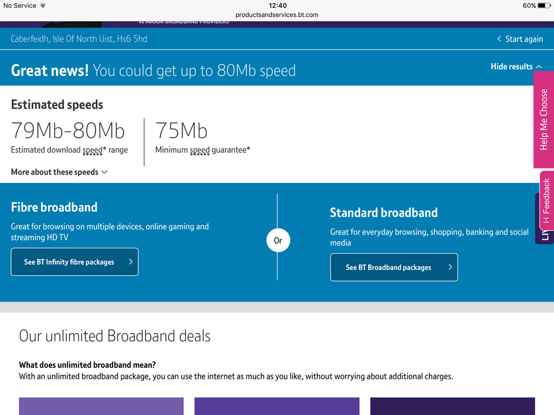554x415 pixels.
Task: Click the speed tooltip in Minimum guarantee
Action: [x=200, y=150]
